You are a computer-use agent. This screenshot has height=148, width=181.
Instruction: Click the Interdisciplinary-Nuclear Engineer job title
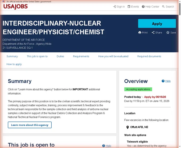pos(53,28)
